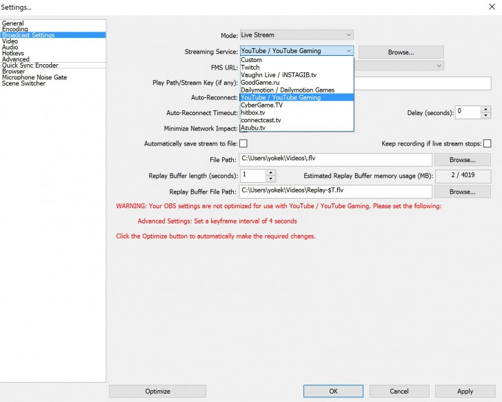Click Browse next to Replay Buffer File Path
Viewport: 502px width, 402px height.
click(462, 192)
